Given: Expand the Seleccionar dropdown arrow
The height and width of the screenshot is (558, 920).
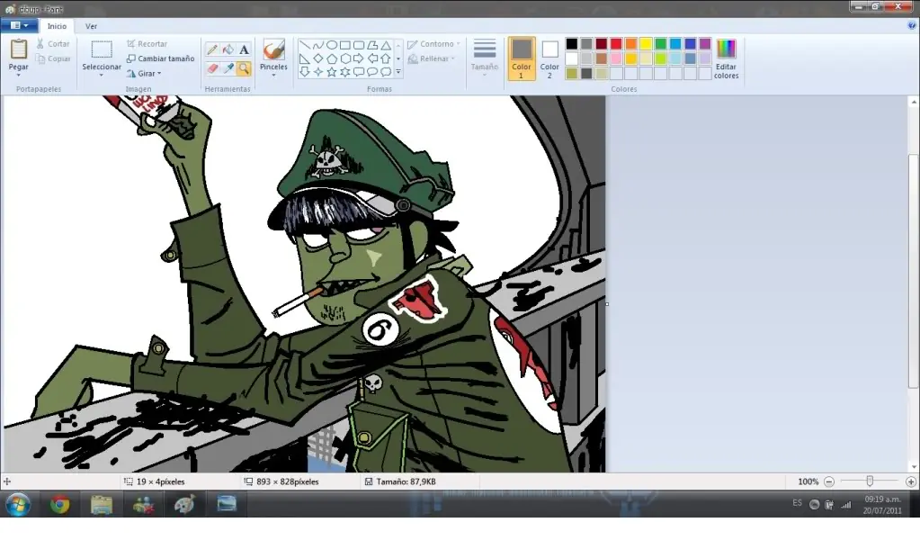Looking at the screenshot, I should pyautogui.click(x=101, y=76).
